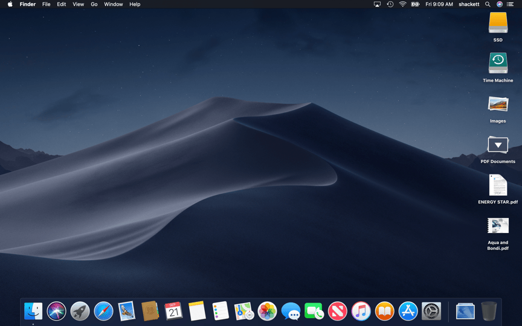The width and height of the screenshot is (522, 326).
Task: Open Messages chat bubble icon
Action: click(x=291, y=312)
